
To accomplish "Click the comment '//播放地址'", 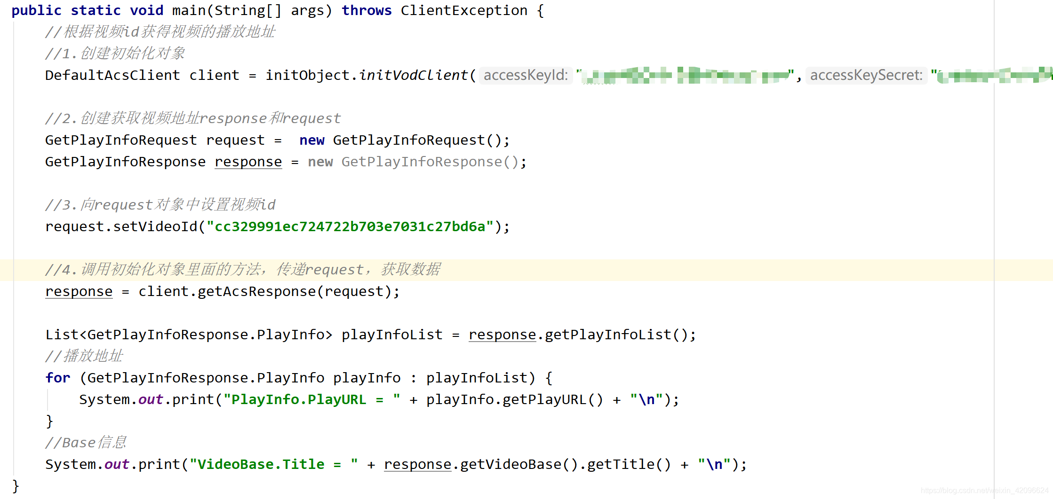I will (x=84, y=356).
